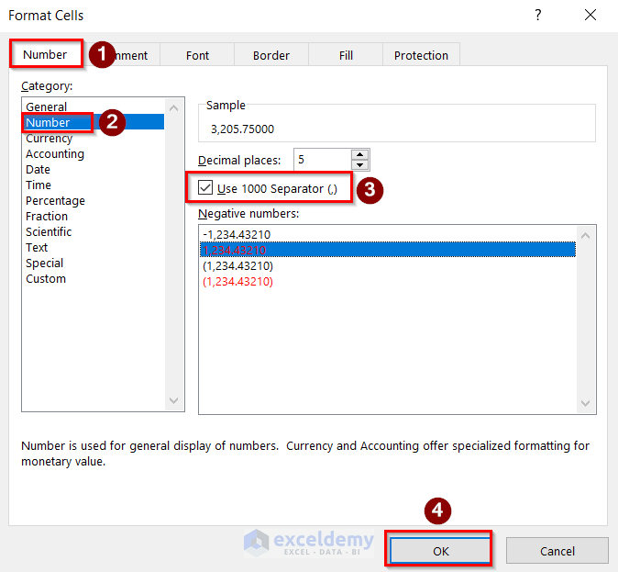The image size is (618, 572).
Task: Select the Time category
Action: click(x=93, y=185)
